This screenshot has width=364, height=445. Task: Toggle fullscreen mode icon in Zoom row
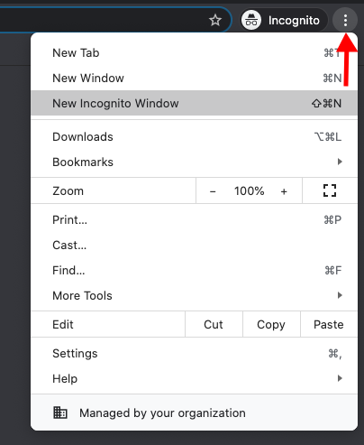click(330, 190)
